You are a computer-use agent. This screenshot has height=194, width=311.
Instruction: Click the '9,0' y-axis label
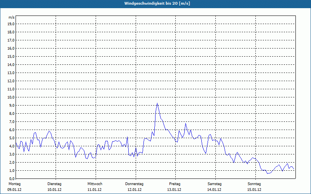point(12,105)
